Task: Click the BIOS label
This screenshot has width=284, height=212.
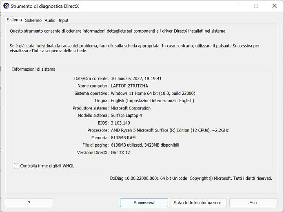Action: pos(103,123)
